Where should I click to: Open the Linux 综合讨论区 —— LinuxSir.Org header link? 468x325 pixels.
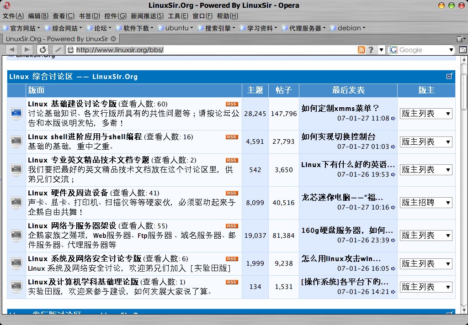coord(74,76)
